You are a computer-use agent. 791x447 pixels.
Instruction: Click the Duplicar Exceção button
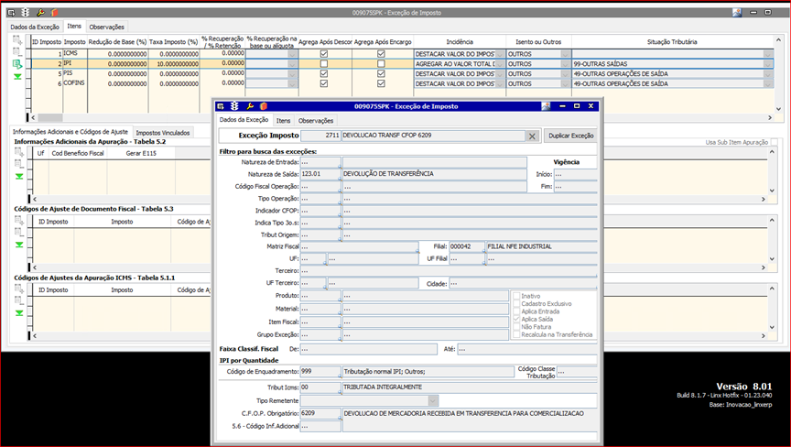(570, 136)
